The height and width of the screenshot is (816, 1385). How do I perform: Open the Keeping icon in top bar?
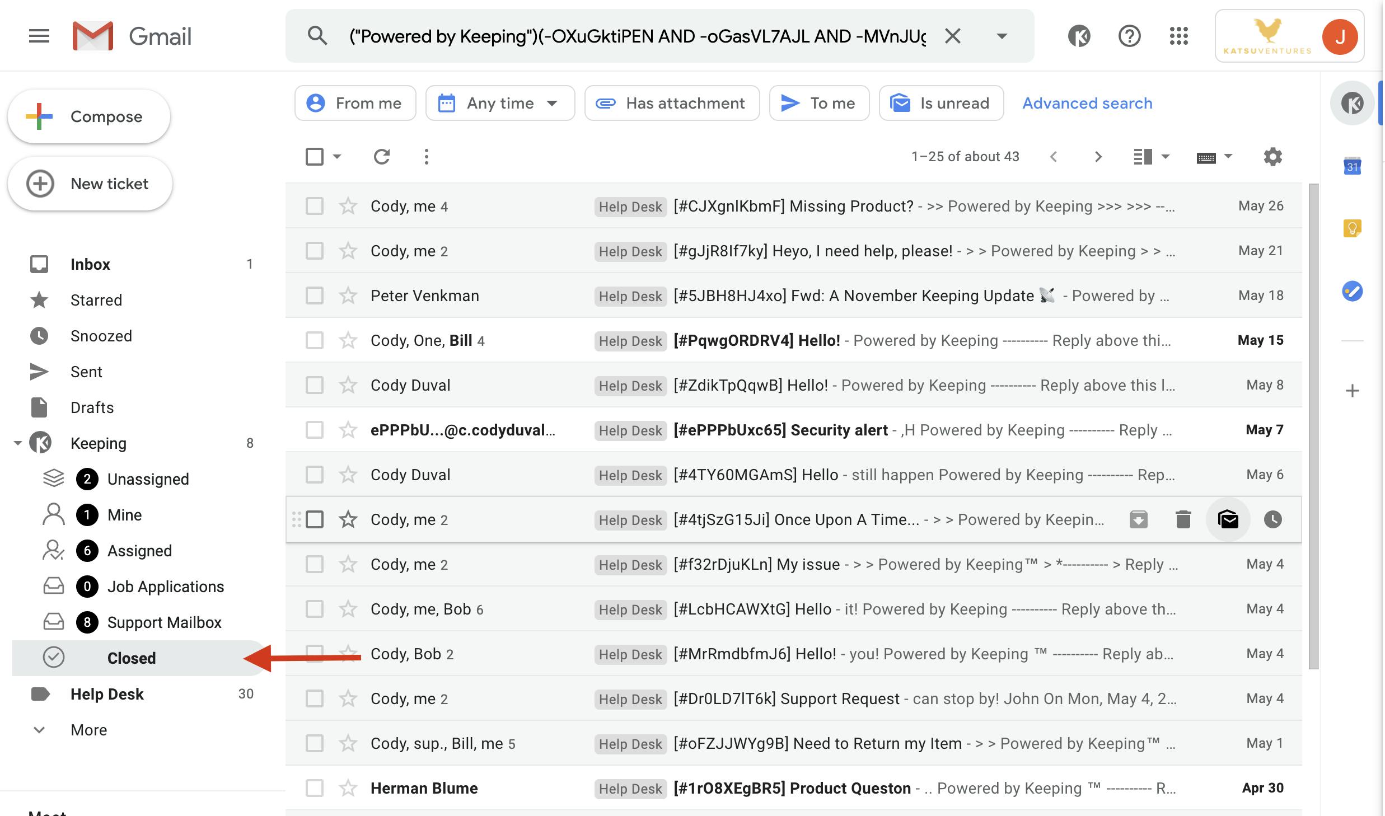pos(1079,36)
